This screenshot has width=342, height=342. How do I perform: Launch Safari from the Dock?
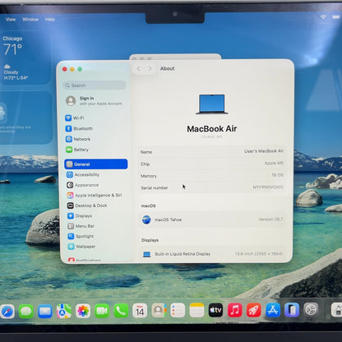pos(7,312)
